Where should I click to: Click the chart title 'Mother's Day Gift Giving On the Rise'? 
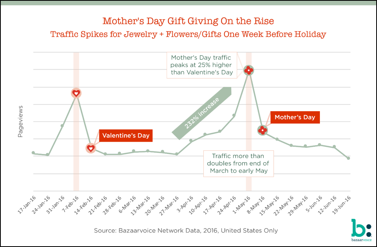coord(188,20)
